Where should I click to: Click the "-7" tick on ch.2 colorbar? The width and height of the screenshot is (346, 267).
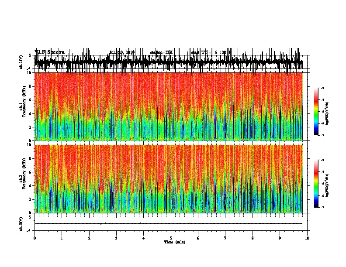pyautogui.click(x=322, y=208)
